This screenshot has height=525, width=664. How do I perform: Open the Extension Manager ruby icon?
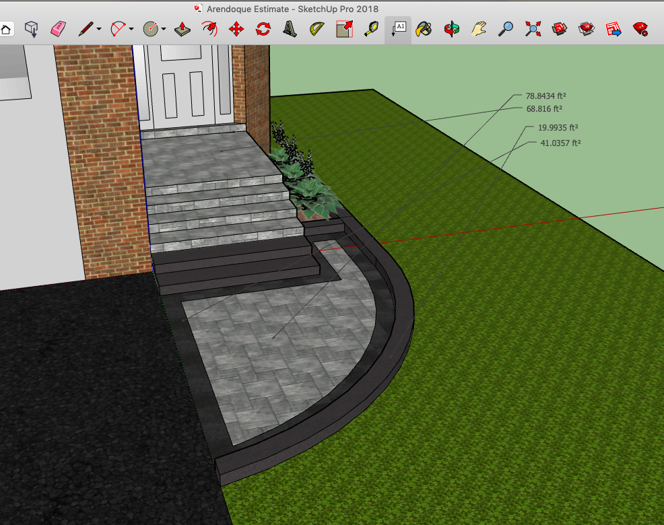pyautogui.click(x=640, y=29)
